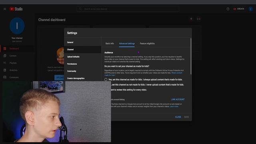Click 'Do you want to set your channel as made for kids?' text
This screenshot has height=144, width=256.
127,66
